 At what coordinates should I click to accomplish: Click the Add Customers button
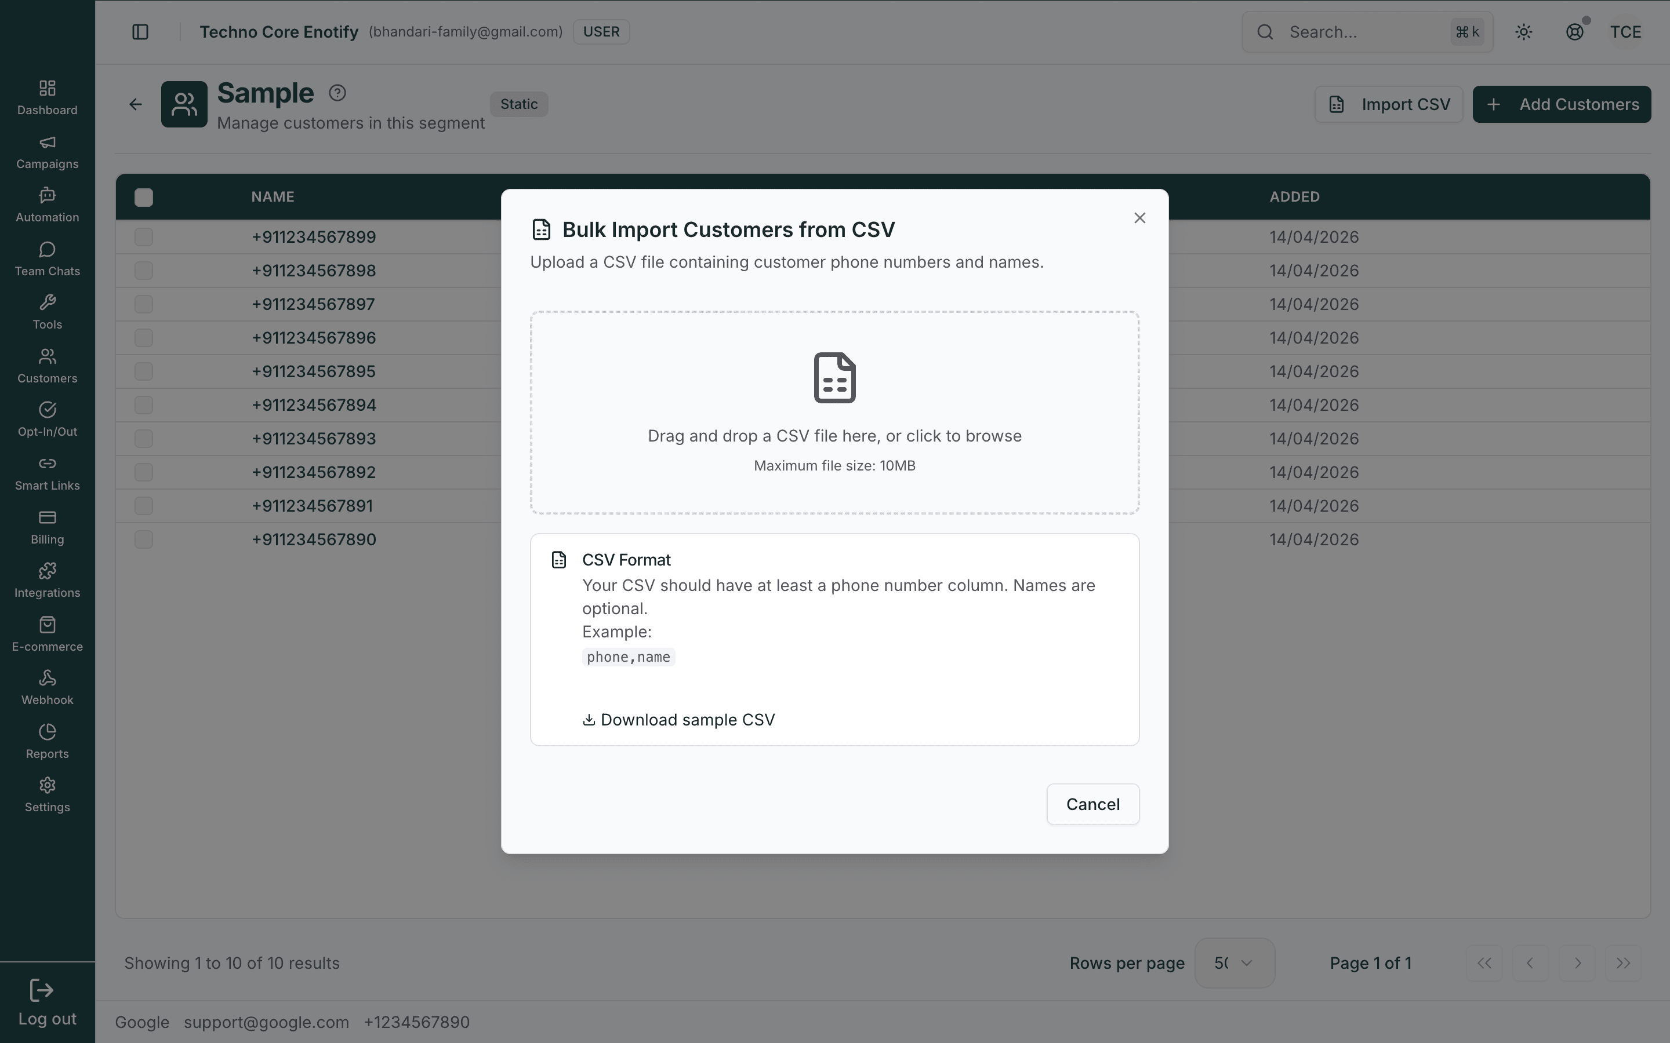click(x=1562, y=104)
